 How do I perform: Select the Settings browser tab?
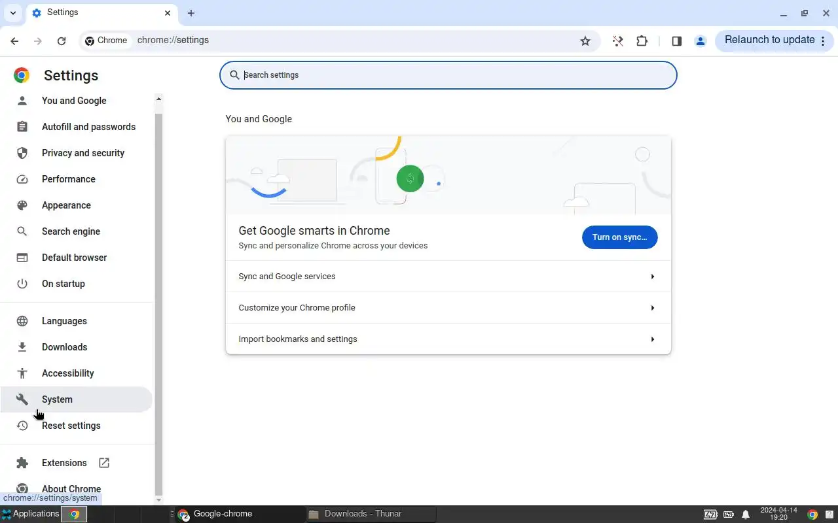pyautogui.click(x=101, y=13)
